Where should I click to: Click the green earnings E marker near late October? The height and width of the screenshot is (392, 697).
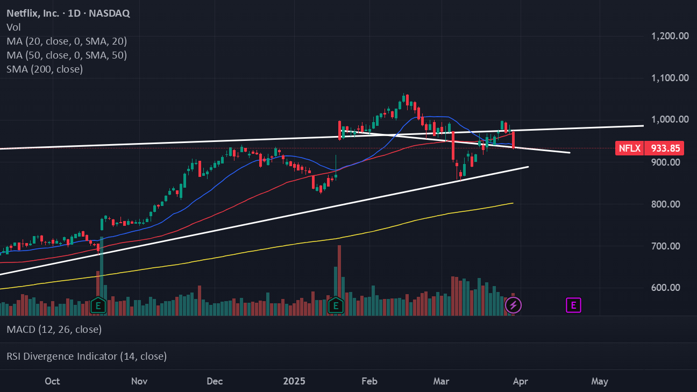98,305
